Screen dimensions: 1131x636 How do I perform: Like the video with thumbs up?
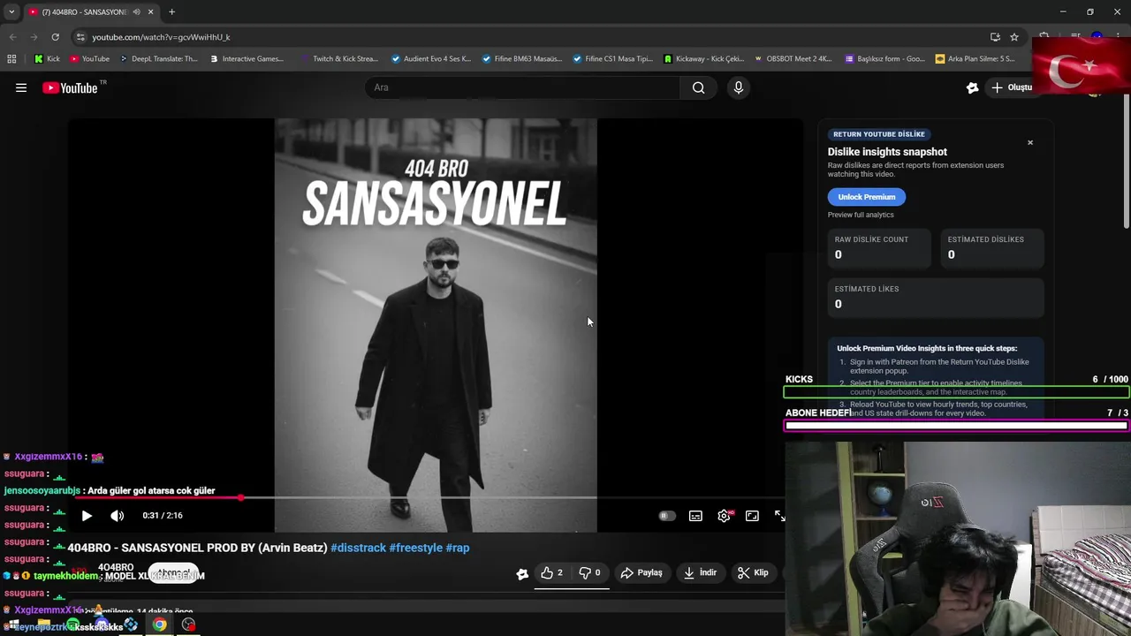coord(551,572)
